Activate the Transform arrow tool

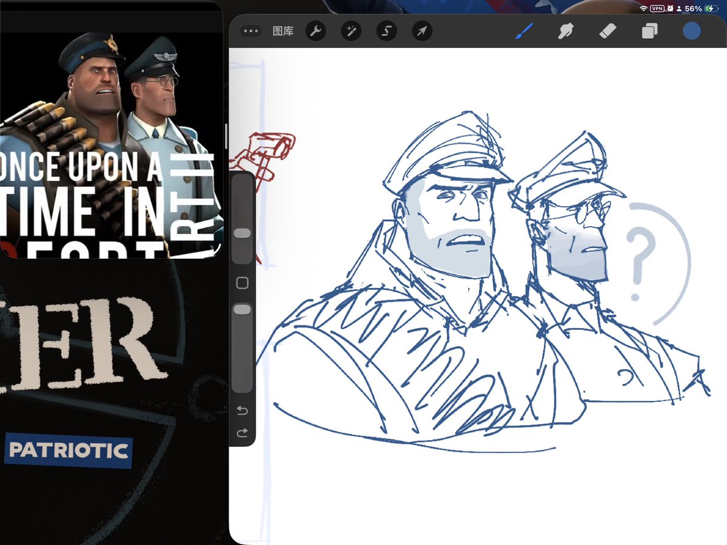422,31
